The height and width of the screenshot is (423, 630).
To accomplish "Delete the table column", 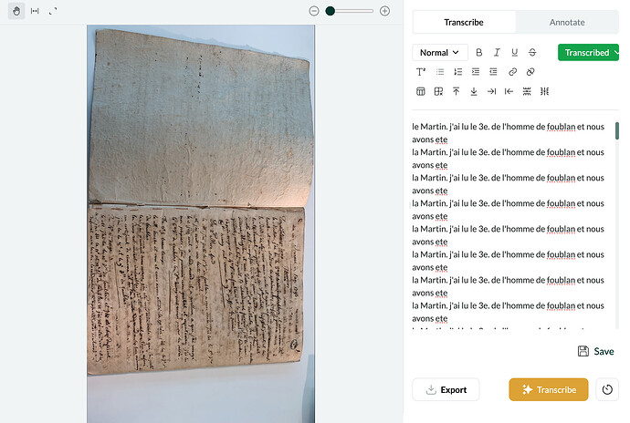I will 544,91.
